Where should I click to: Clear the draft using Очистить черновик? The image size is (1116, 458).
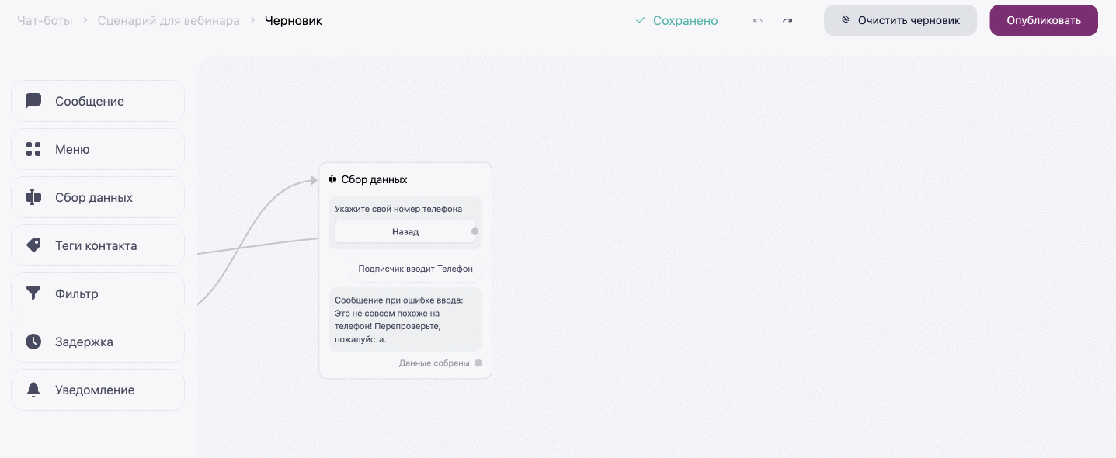900,20
